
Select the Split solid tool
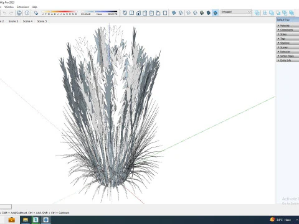[292, 13]
